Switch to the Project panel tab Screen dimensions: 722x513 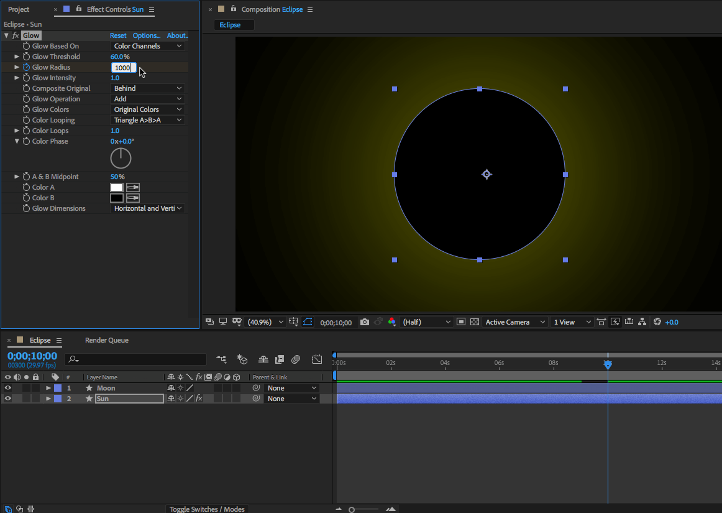(x=19, y=9)
